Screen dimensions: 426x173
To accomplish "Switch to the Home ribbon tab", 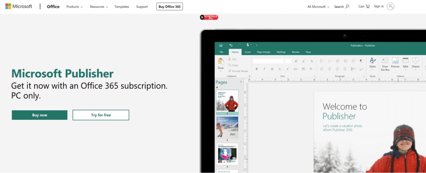I will click(235, 52).
